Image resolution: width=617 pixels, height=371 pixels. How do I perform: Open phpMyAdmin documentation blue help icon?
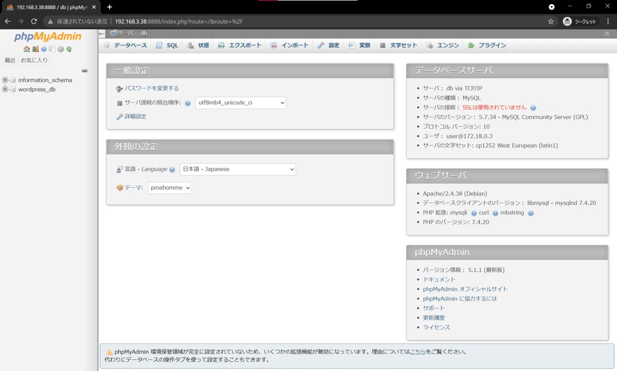44,49
